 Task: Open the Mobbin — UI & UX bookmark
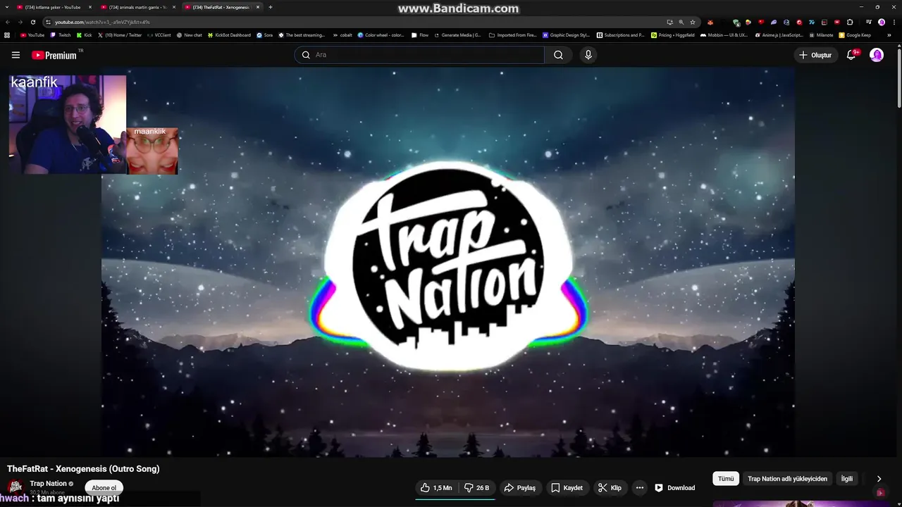click(724, 35)
